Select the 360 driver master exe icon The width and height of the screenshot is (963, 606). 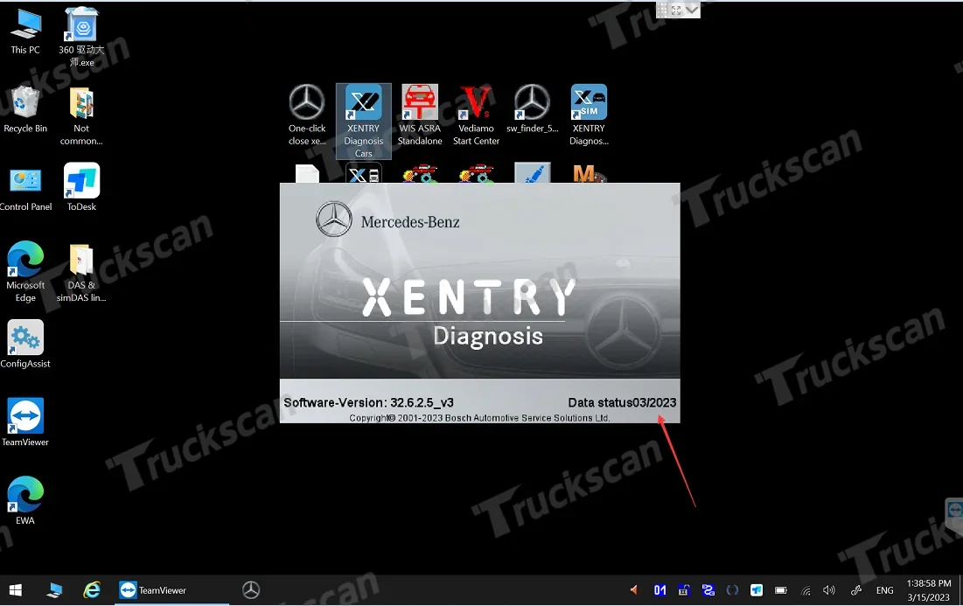81,37
